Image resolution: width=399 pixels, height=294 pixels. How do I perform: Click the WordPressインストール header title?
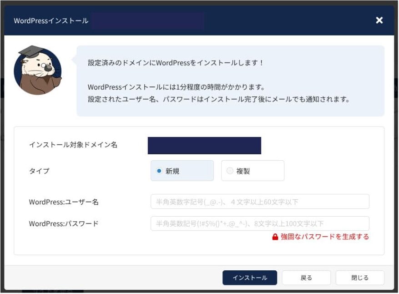coord(51,21)
